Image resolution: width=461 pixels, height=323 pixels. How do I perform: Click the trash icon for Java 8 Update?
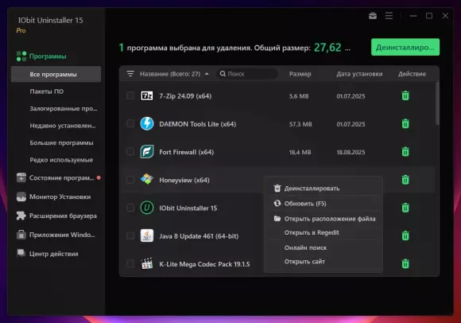point(405,235)
